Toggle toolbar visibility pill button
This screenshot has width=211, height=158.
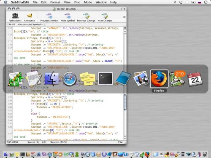click(x=123, y=9)
